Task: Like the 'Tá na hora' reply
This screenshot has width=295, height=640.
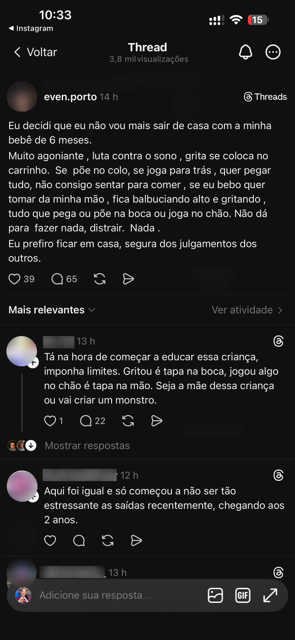Action: click(x=50, y=421)
